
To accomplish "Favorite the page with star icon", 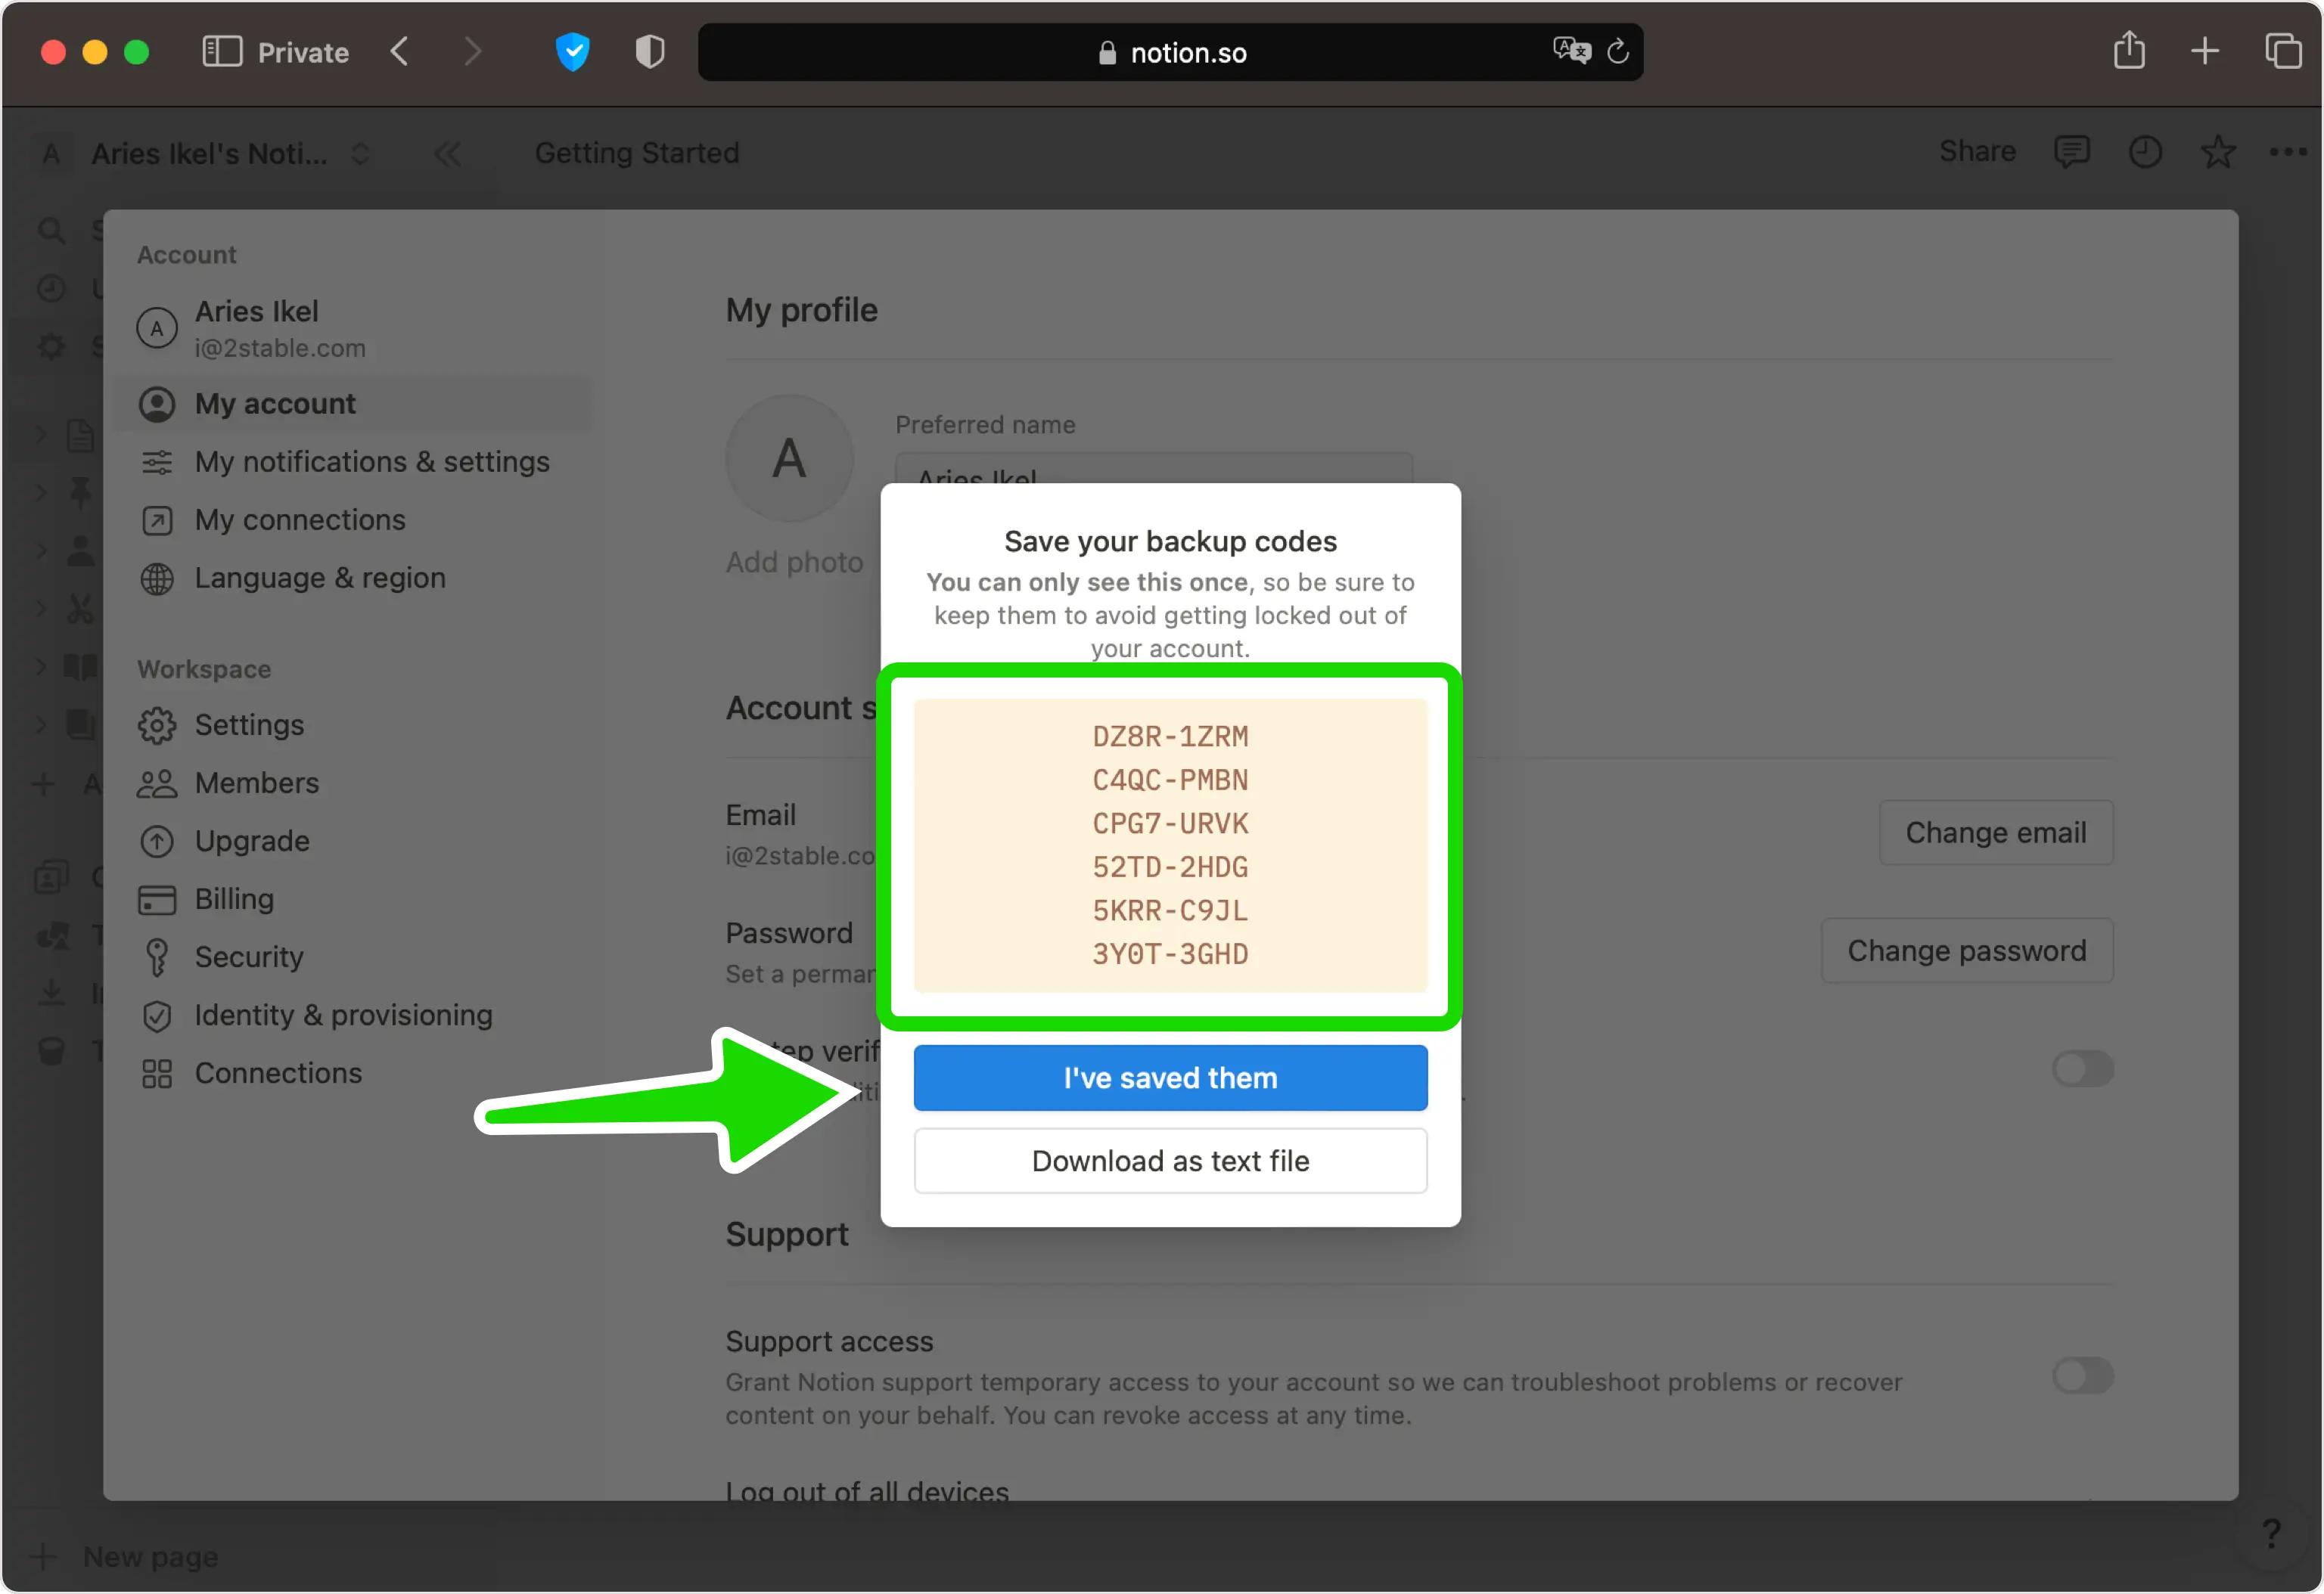I will point(2217,152).
